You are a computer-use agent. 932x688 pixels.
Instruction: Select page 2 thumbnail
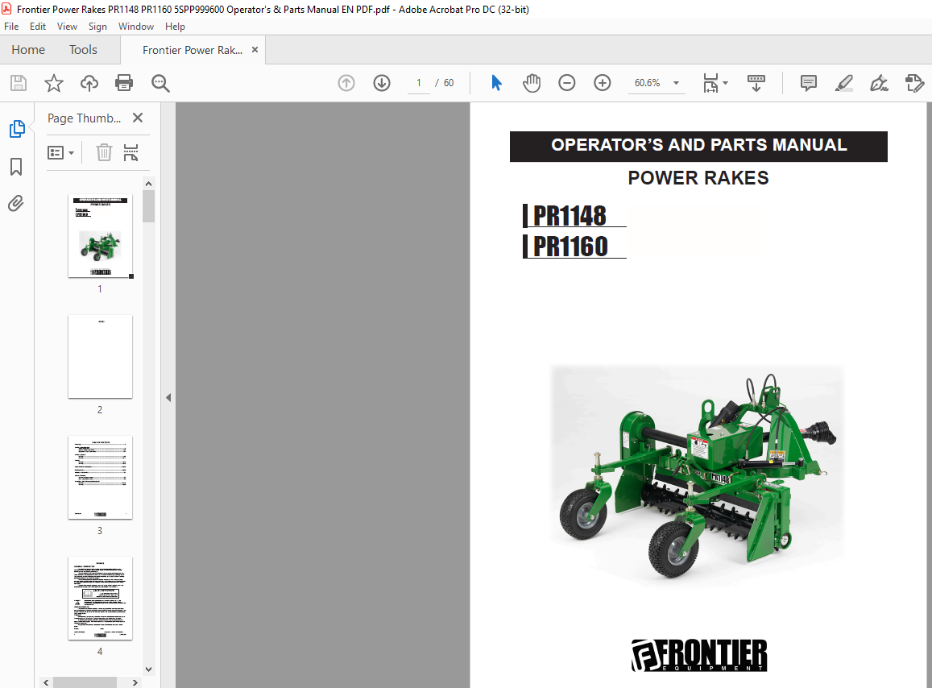coord(100,357)
